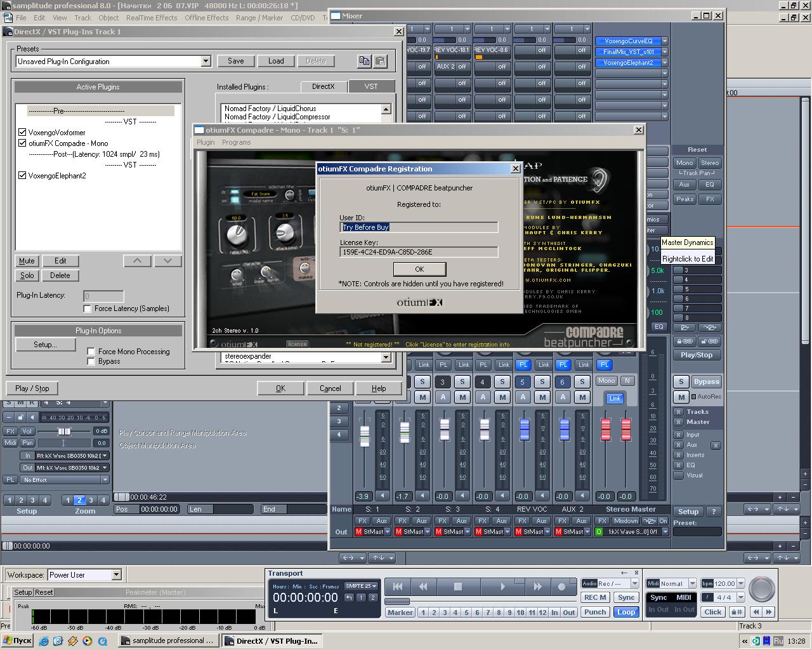Jump to start with the transport rewind-to-beginning icon
The width and height of the screenshot is (812, 650).
coord(398,587)
